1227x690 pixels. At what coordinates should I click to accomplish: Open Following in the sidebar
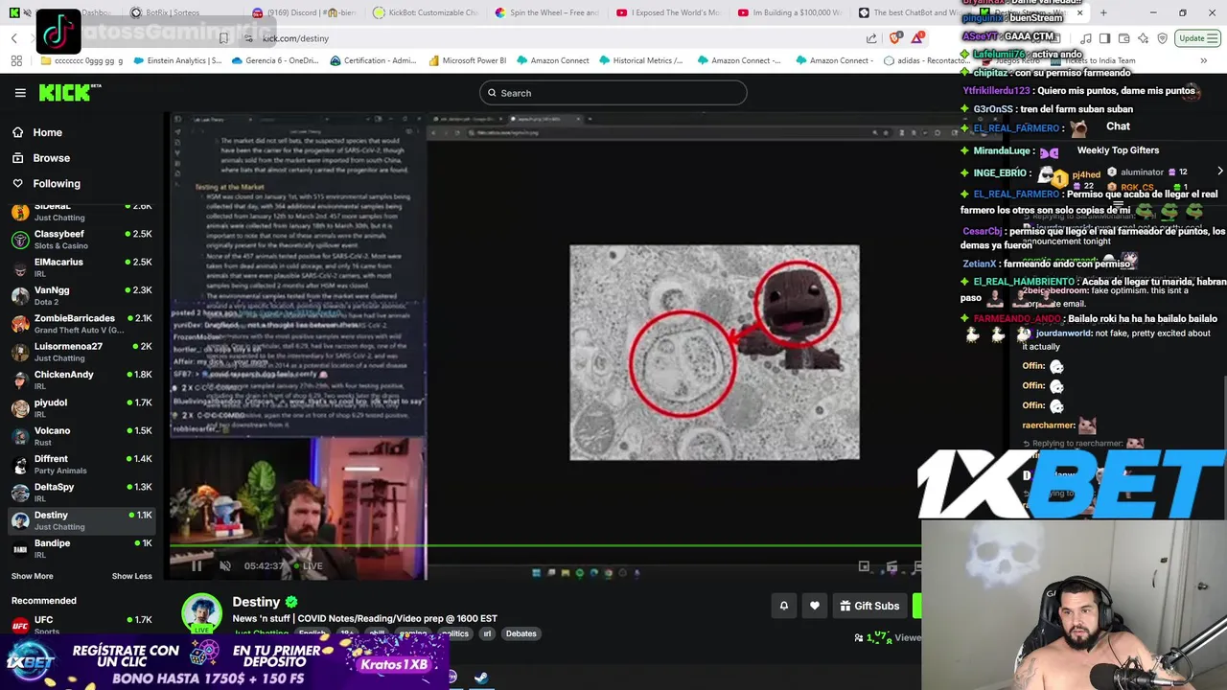tap(57, 183)
